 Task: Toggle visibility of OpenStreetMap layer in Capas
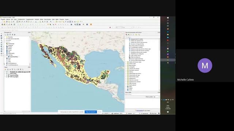[7, 75]
